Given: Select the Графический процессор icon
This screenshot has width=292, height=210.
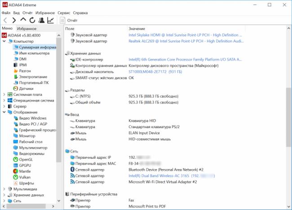Looking at the screenshot, I should [16, 130].
